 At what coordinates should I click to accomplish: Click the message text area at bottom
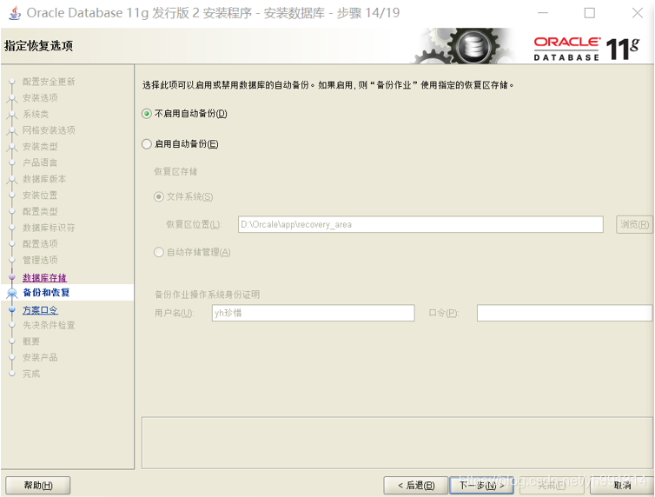pos(397,443)
